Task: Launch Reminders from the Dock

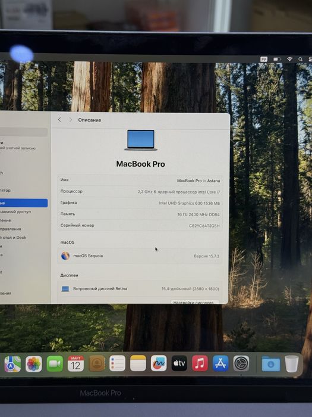Action: (x=117, y=363)
